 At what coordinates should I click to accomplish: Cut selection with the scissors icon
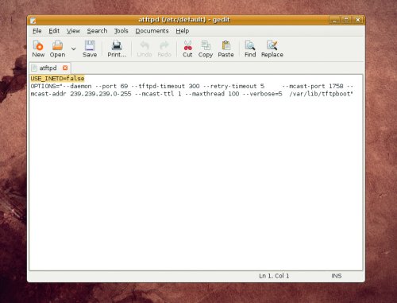tap(187, 49)
